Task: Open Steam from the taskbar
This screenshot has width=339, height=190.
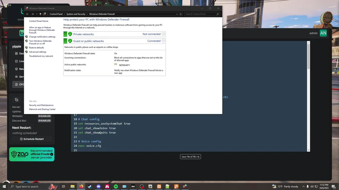Action: pos(90,187)
